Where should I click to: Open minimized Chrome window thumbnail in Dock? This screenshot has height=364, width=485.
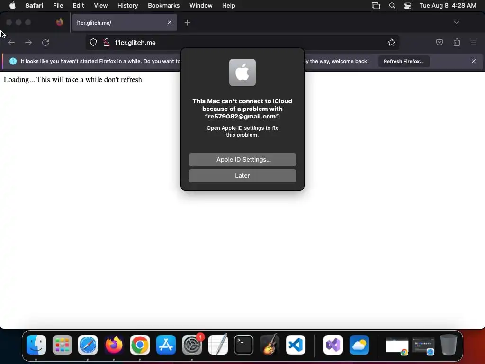pos(397,346)
